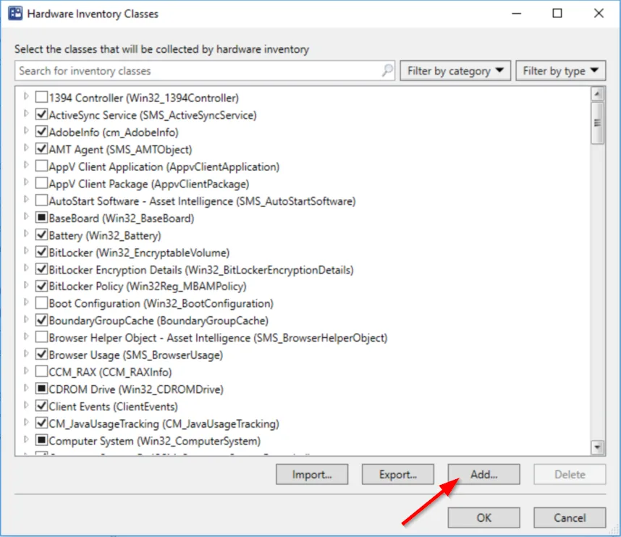This screenshot has height=537, width=621.
Task: Click the search for inventory classes field
Action: pos(198,71)
